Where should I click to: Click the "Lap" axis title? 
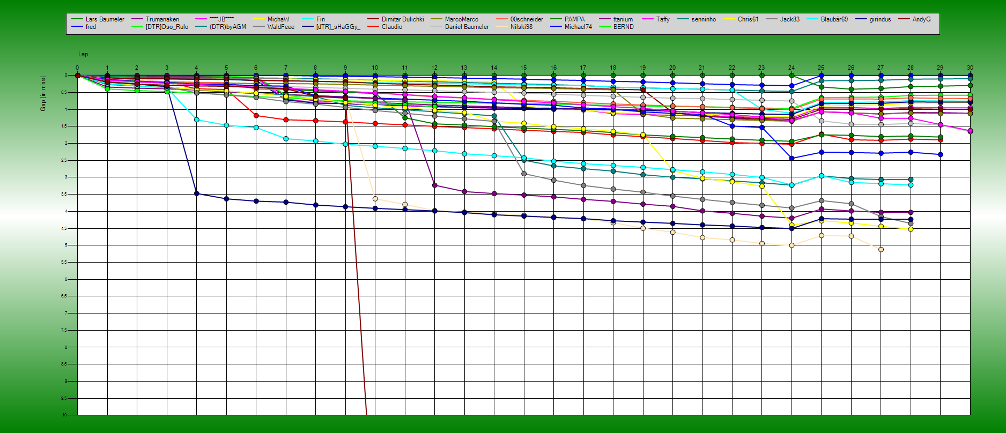[x=83, y=54]
